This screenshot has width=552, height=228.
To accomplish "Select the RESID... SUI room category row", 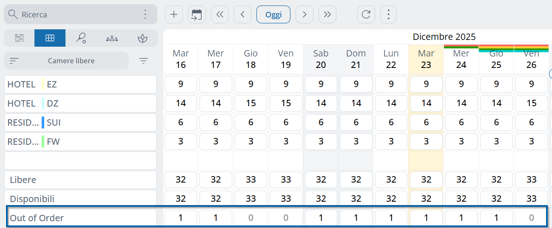I will pyautogui.click(x=80, y=123).
